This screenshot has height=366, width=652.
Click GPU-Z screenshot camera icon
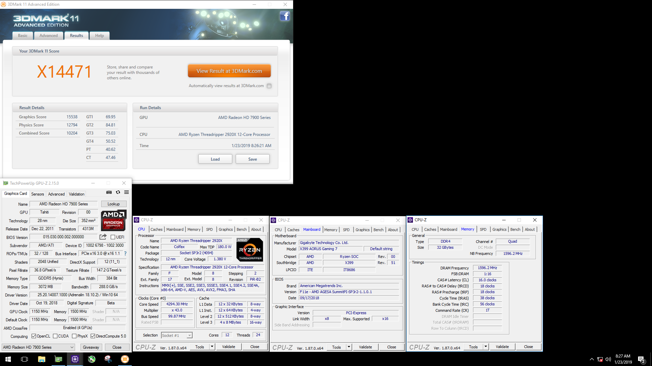coord(109,192)
